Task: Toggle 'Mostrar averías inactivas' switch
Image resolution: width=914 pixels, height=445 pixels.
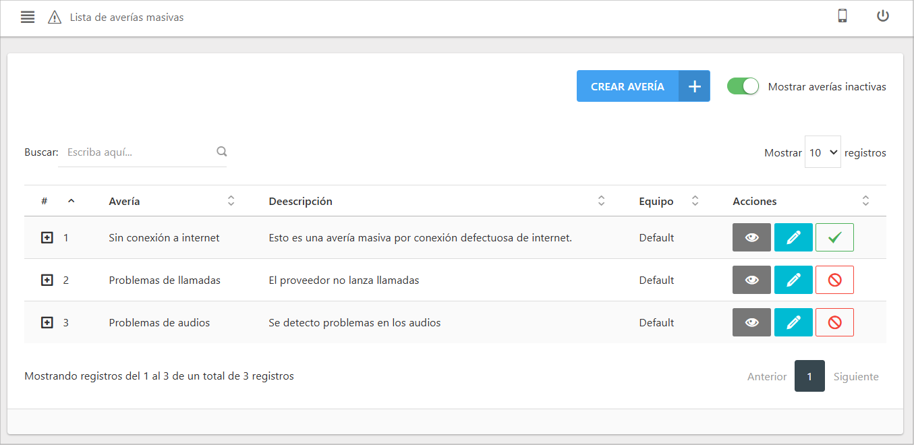Action: tap(743, 86)
